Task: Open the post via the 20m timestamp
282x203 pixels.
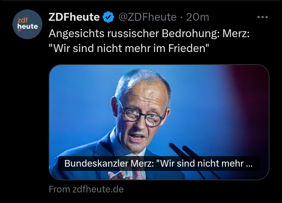Action: [x=197, y=17]
